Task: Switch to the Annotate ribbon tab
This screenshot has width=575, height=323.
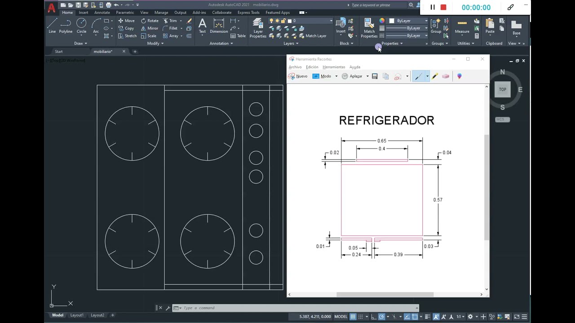Action: [102, 13]
